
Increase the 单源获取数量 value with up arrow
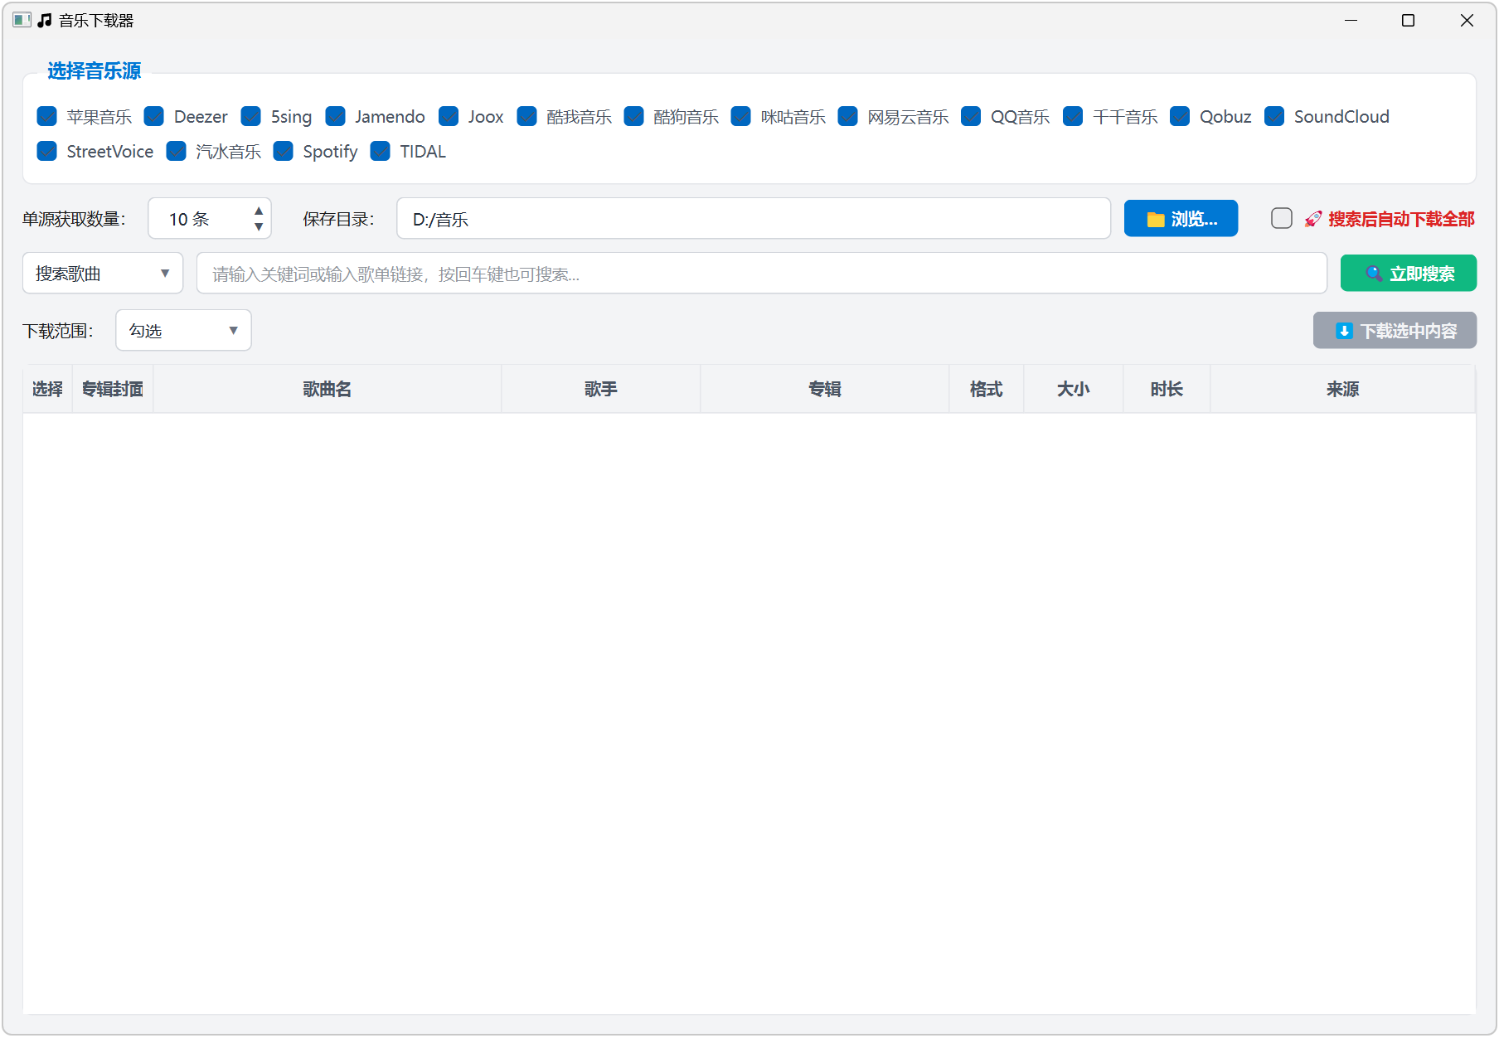pos(259,211)
